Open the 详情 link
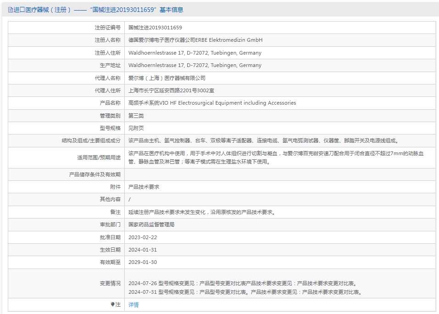This screenshot has height=314, width=439. click(x=133, y=305)
